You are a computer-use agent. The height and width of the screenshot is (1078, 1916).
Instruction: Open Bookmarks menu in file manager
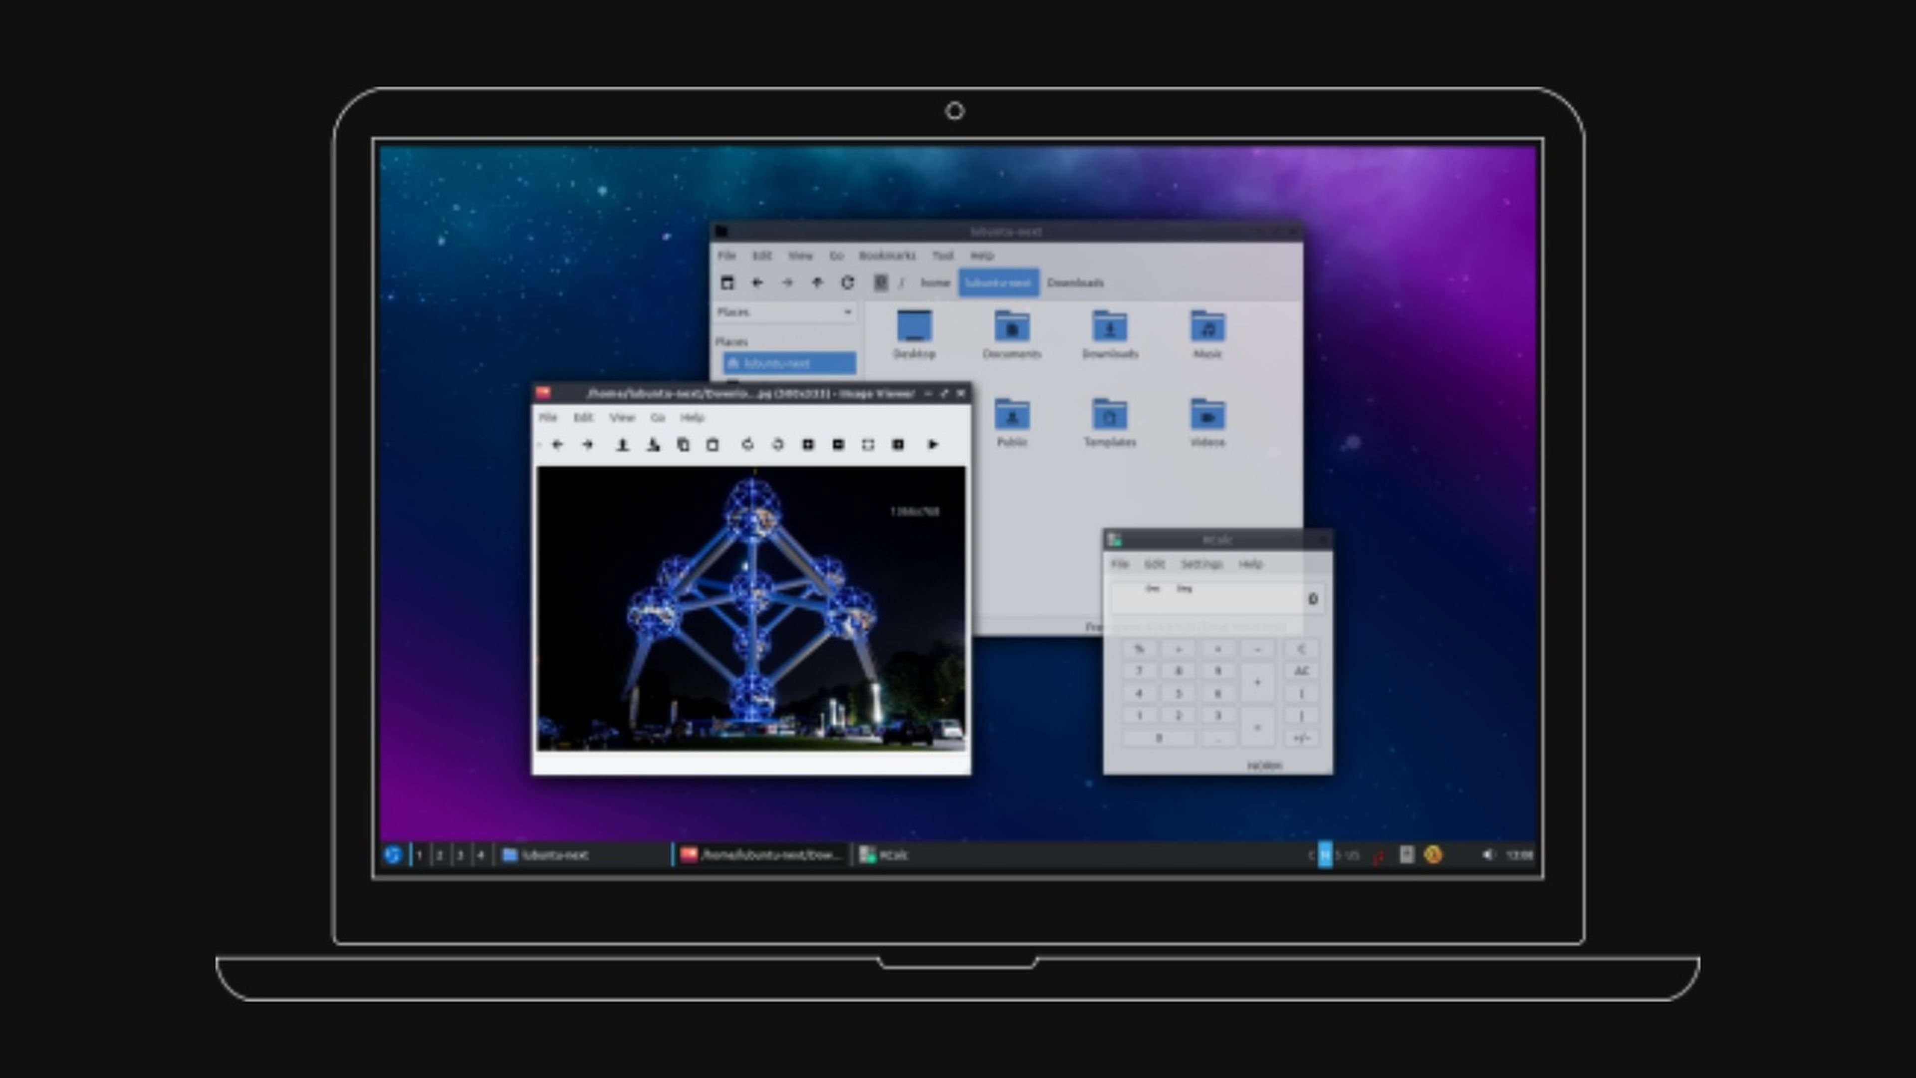click(887, 255)
